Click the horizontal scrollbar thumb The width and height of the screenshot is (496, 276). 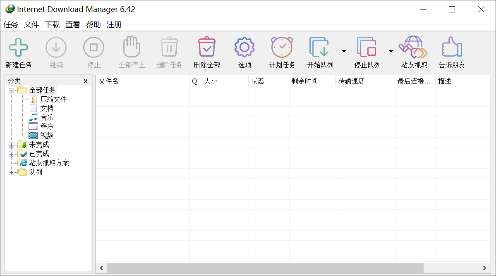[266, 268]
